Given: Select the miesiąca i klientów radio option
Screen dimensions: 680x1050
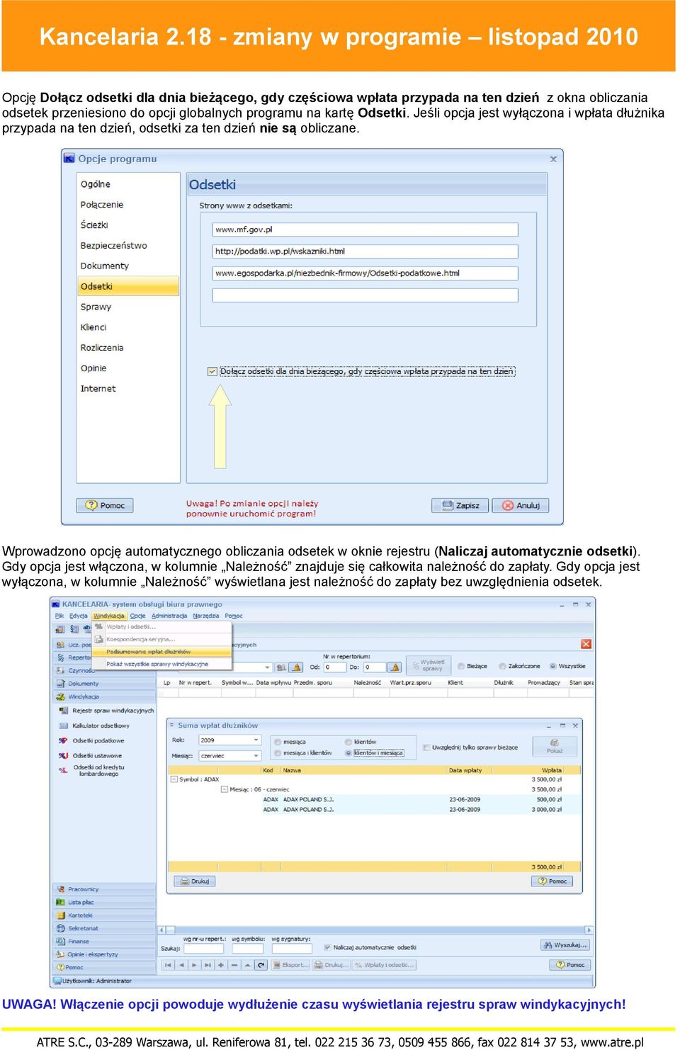Looking at the screenshot, I should click(278, 753).
